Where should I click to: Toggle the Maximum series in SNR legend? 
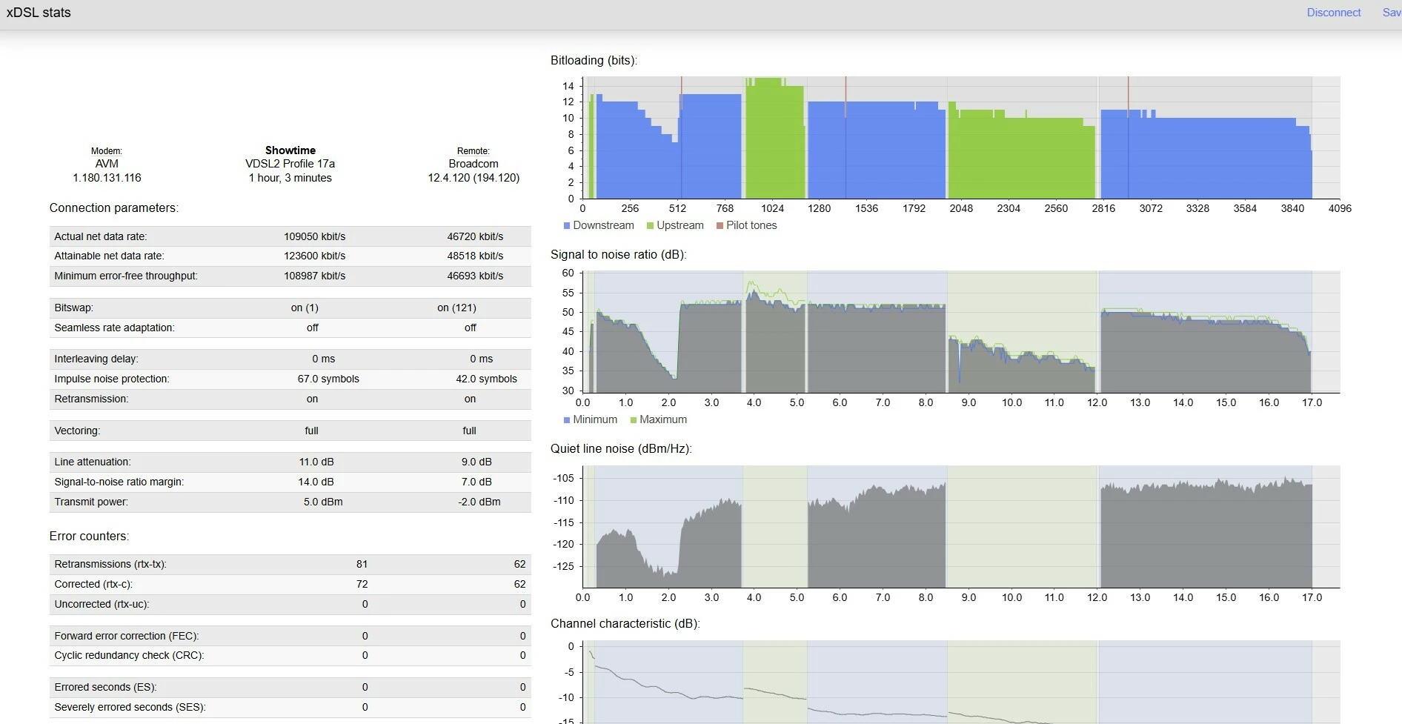pyautogui.click(x=662, y=419)
